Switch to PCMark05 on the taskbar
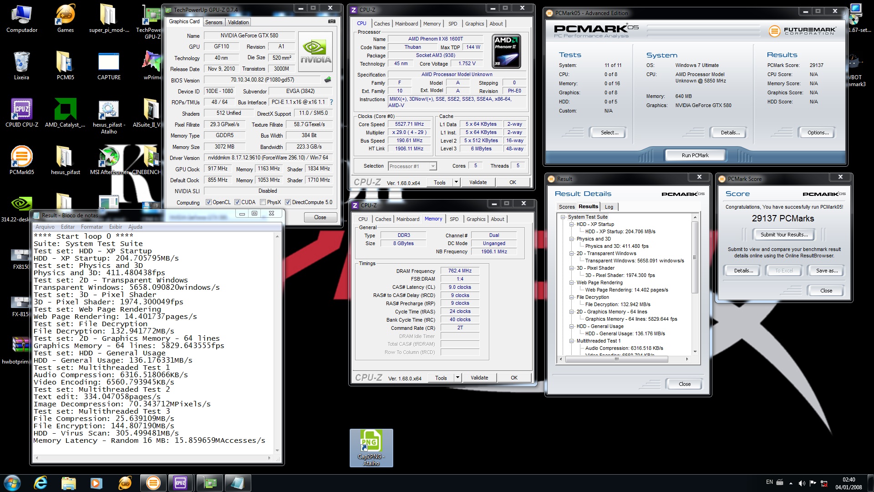This screenshot has height=492, width=874. coord(153,483)
